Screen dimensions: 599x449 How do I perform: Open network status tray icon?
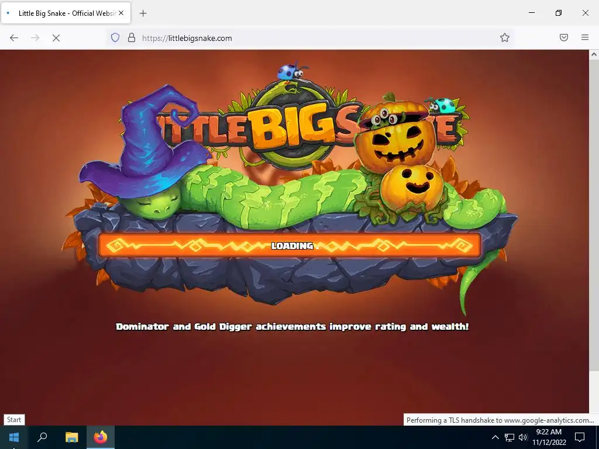tap(510, 437)
